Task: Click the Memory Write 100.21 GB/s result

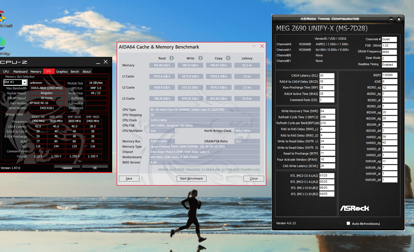Action: click(x=190, y=65)
